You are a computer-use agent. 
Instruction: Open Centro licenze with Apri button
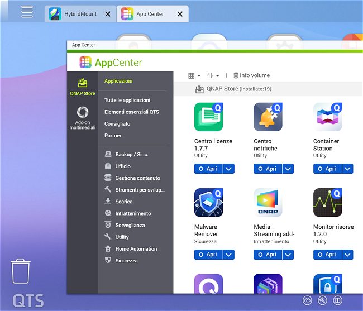208,169
